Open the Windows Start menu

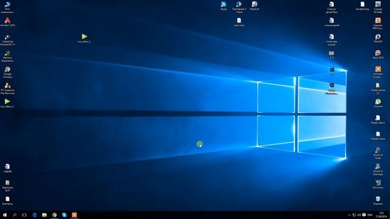click(5, 215)
